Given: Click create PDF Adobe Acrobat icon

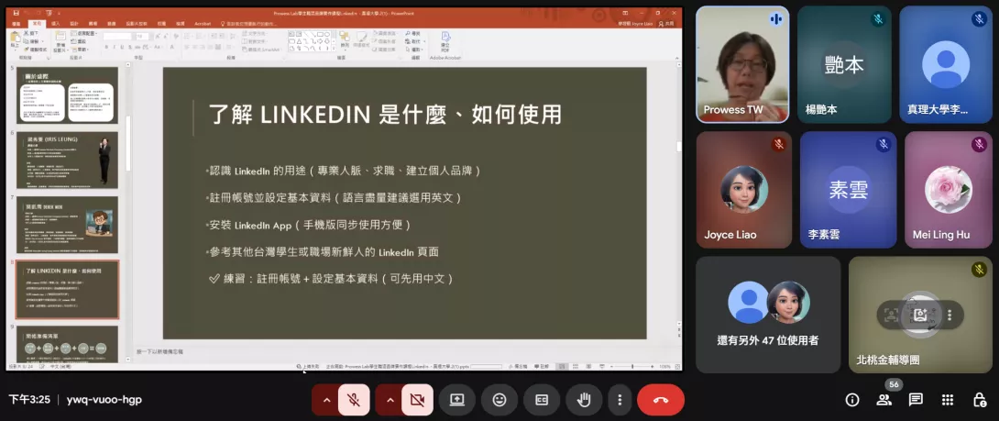Looking at the screenshot, I should pos(445,39).
